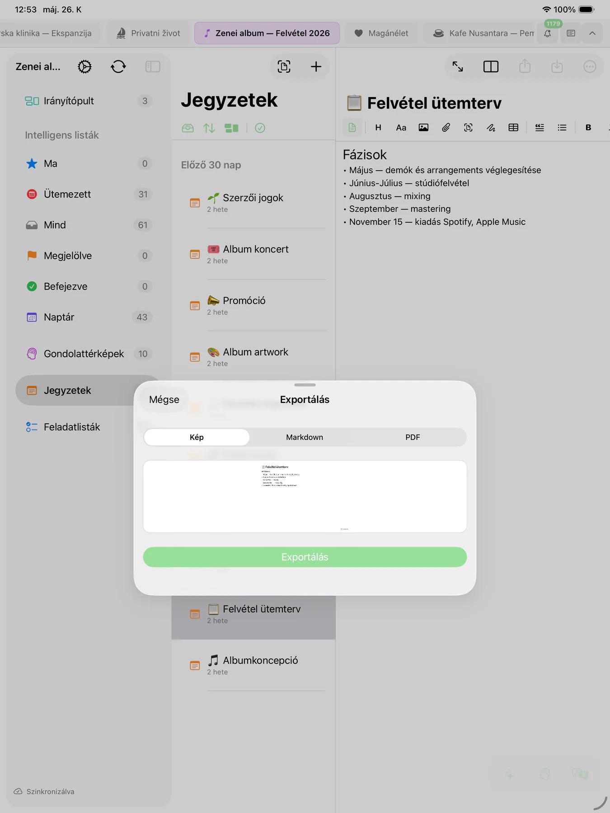This screenshot has width=610, height=813.
Task: Open the Befejezve smart list
Action: (x=88, y=286)
